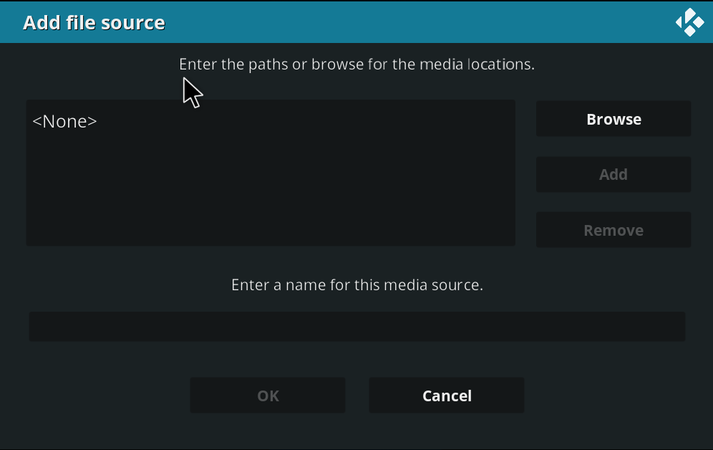
Task: Click Remove to delete a path
Action: coord(613,229)
